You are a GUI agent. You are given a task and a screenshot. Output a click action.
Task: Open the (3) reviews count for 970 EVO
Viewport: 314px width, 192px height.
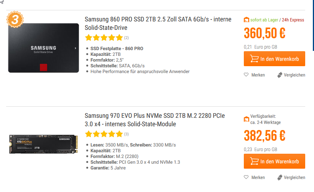click(126, 134)
